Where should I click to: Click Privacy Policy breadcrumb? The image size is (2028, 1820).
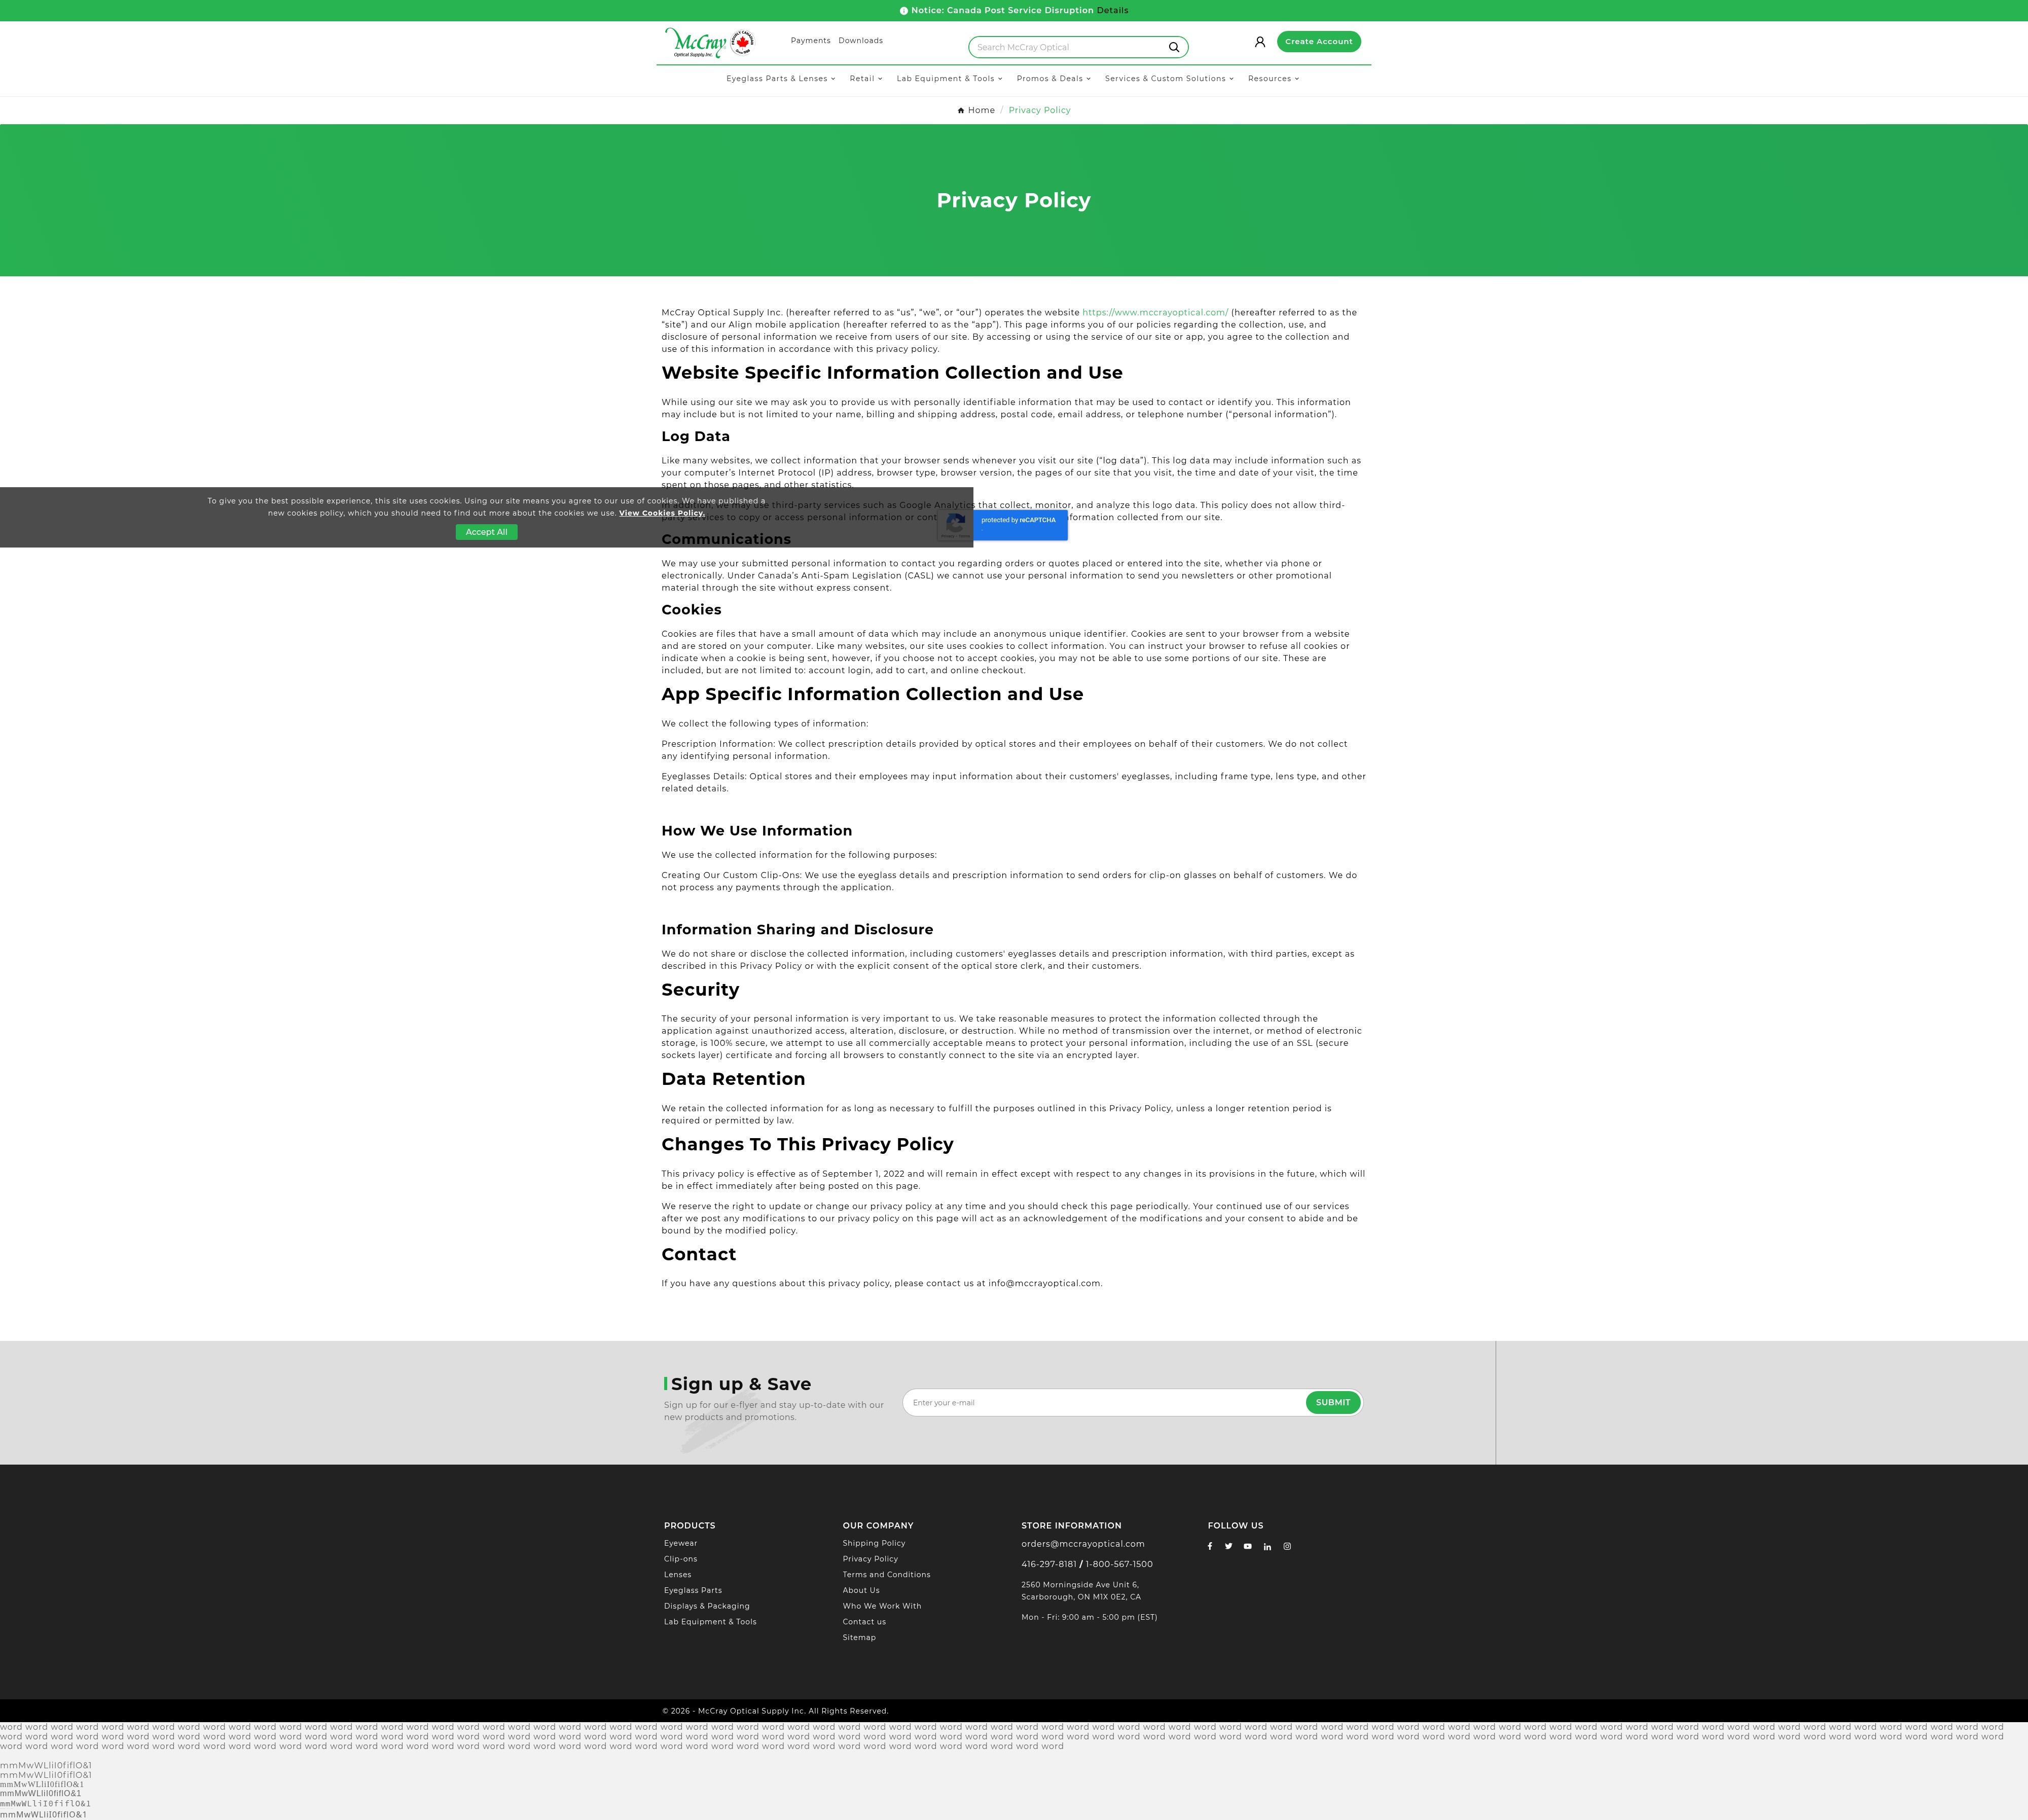pyautogui.click(x=1039, y=110)
